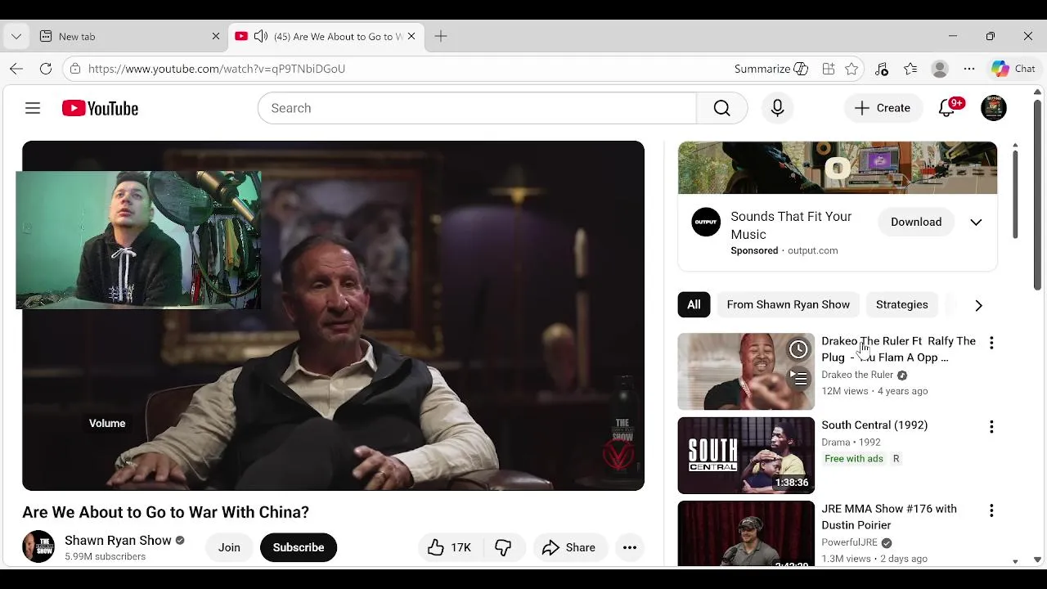Click 'Sounds That Fit Your Music' text
Image resolution: width=1047 pixels, height=589 pixels.
(791, 225)
